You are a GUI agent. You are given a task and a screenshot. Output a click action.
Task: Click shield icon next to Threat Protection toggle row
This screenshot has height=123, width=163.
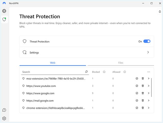pyautogui.click(x=24, y=41)
